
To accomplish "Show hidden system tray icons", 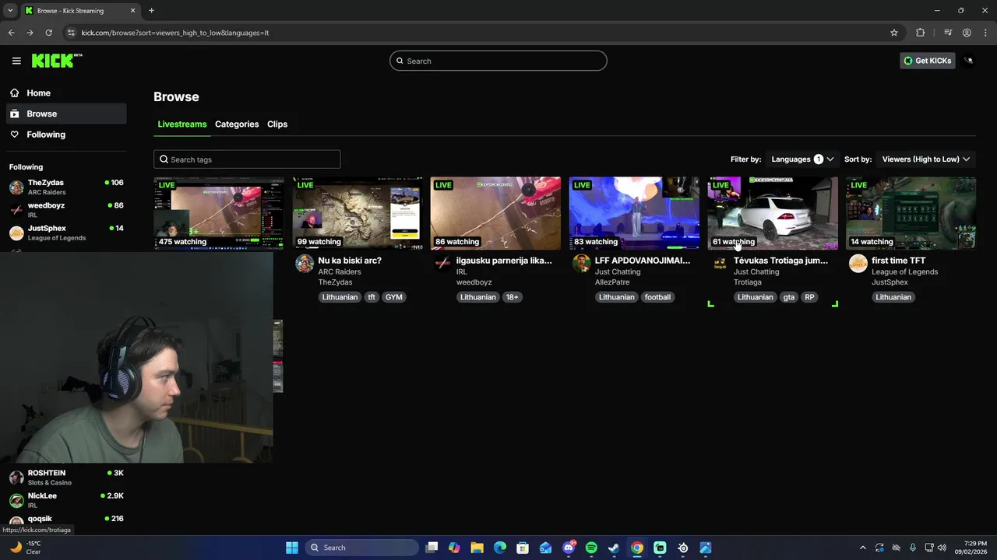I will tap(862, 548).
